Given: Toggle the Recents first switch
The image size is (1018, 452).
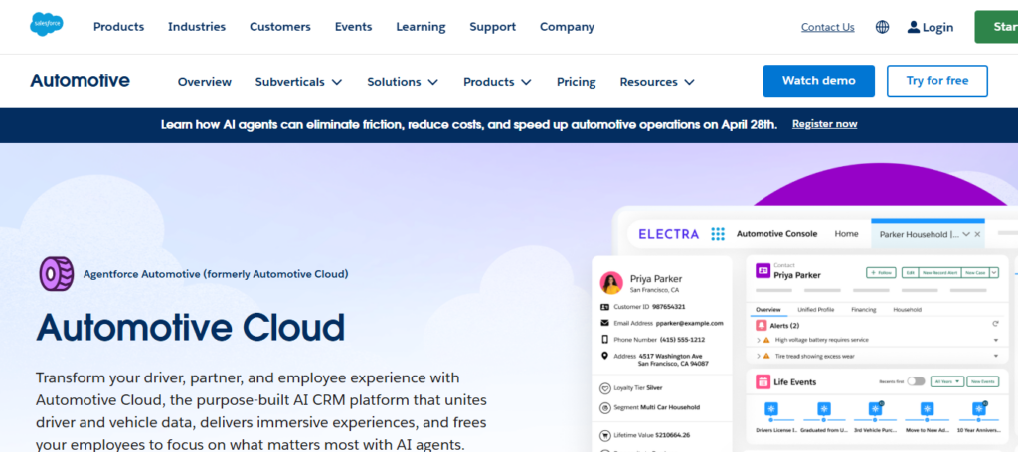Looking at the screenshot, I should [x=916, y=381].
